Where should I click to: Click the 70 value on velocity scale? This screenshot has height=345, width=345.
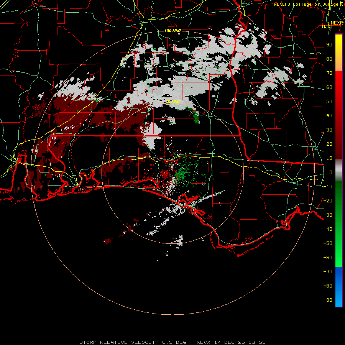pos(329,73)
